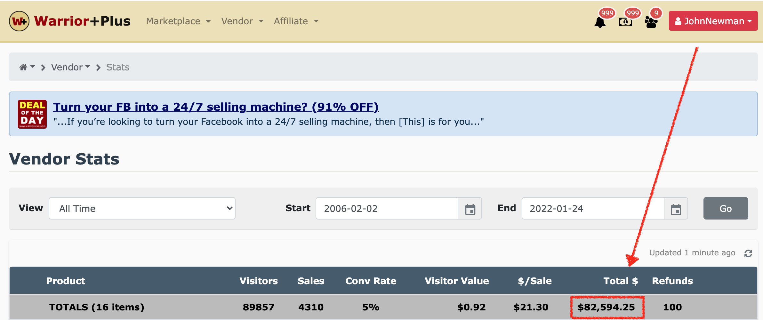Open the money sales notifications icon
The width and height of the screenshot is (763, 320).
[625, 22]
